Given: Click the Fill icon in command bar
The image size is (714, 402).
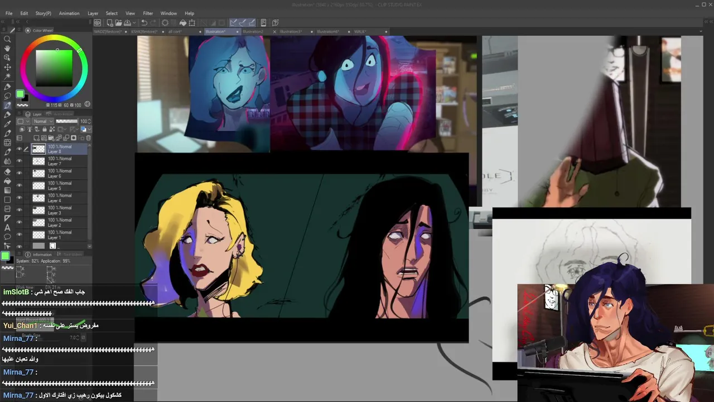Looking at the screenshot, I should point(183,23).
